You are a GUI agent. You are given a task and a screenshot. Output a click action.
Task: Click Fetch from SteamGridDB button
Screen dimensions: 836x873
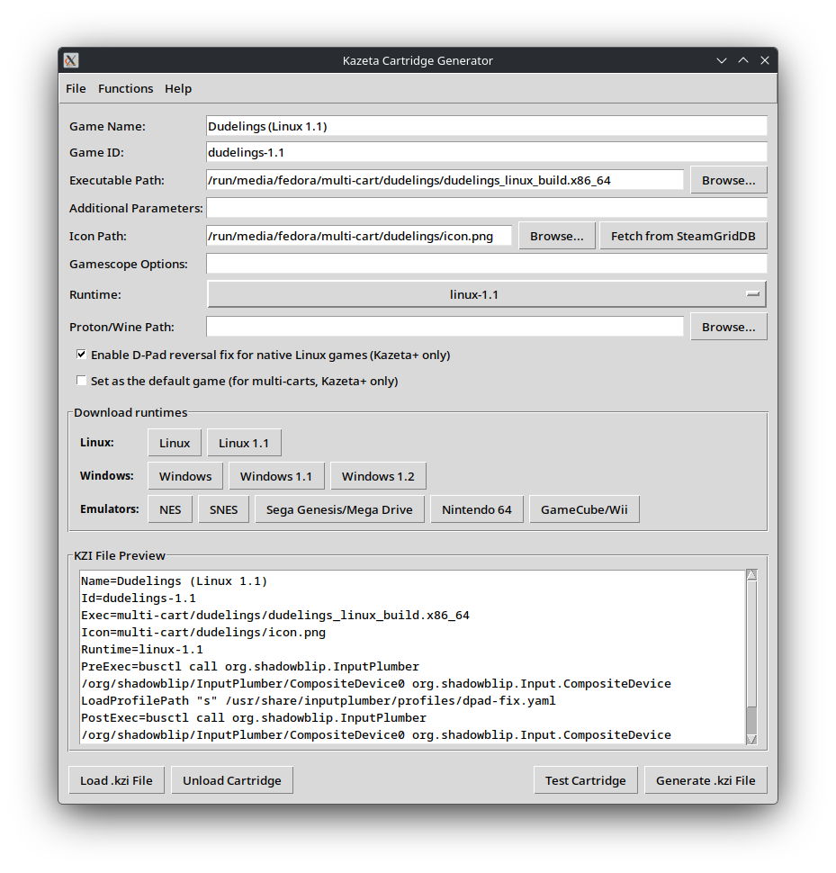(x=683, y=236)
